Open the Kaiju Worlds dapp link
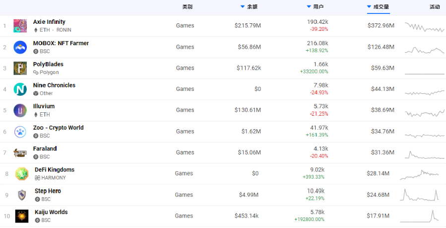 click(x=51, y=212)
